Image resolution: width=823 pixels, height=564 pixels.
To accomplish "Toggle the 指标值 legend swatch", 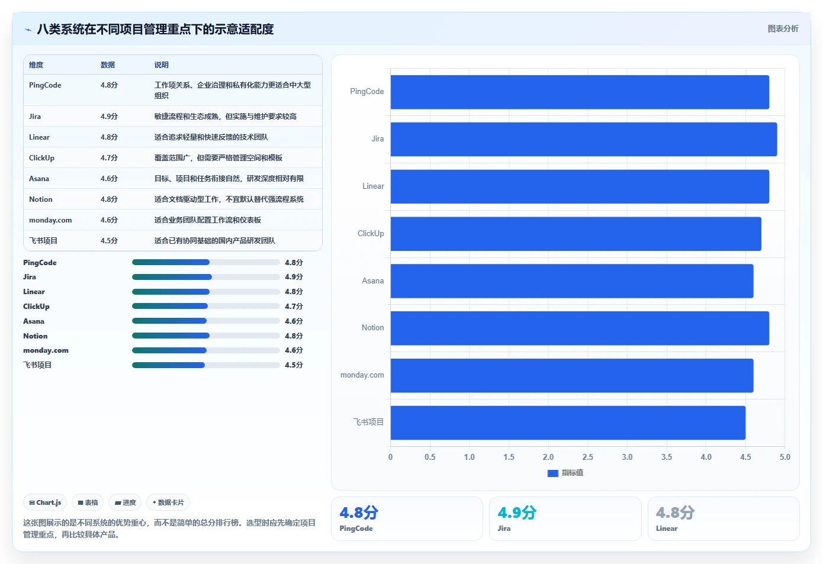I will pos(553,473).
